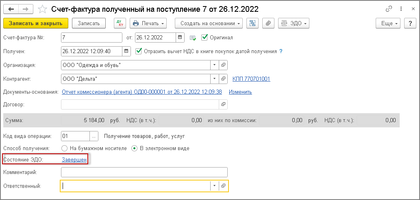Image resolution: width=420 pixels, height=200 pixels.
Task: Select На бумажном носителе radio button
Action: pos(64,148)
